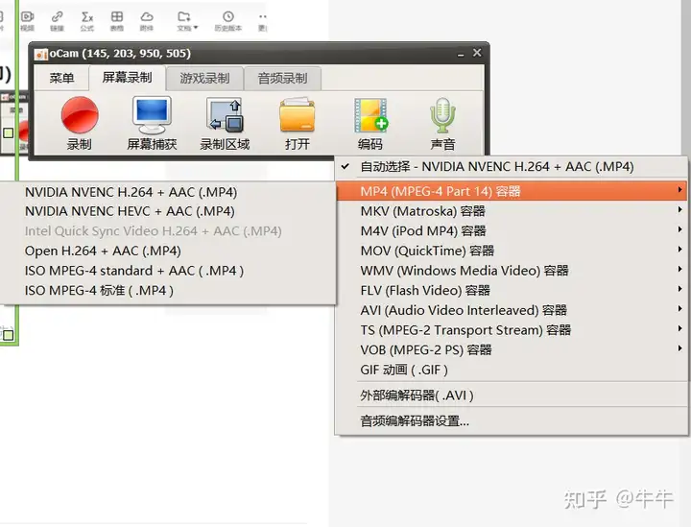Switch to the 游戏录制 tab

click(x=204, y=79)
